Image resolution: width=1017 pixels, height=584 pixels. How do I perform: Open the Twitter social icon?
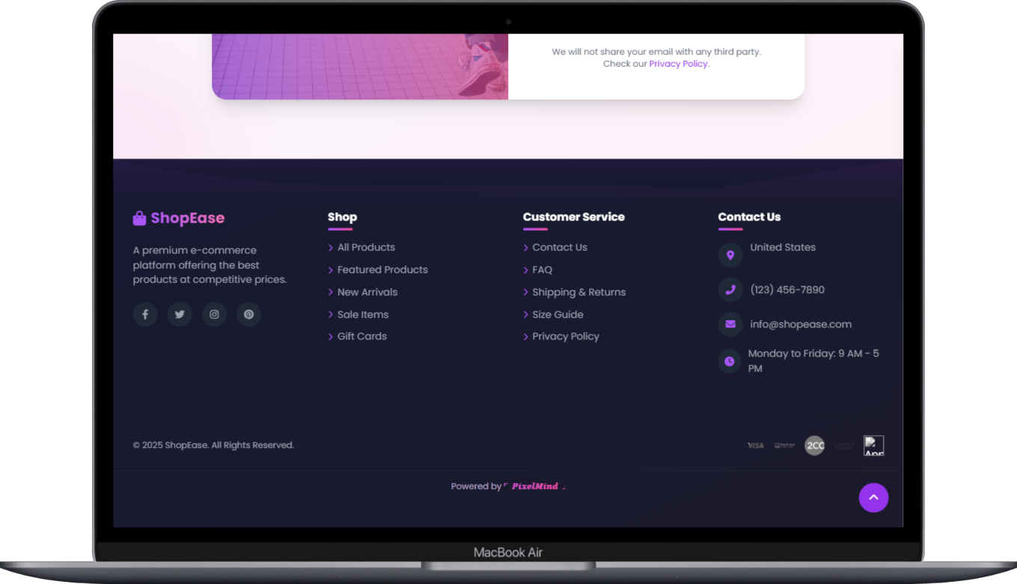click(x=180, y=314)
